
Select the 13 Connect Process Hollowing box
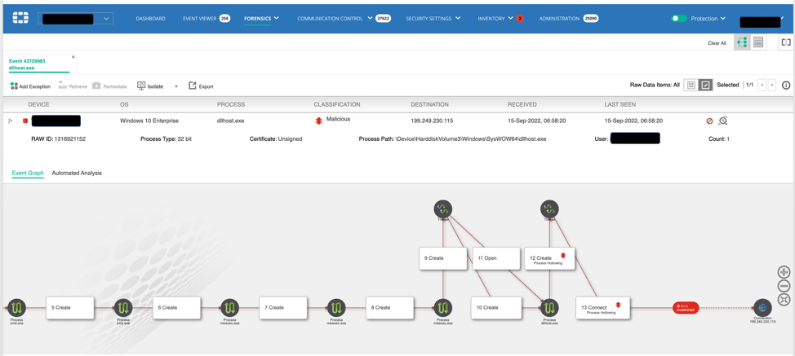pos(603,307)
